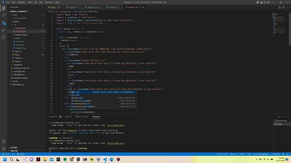Viewport: 291px width, 163px height.
Task: Collapse the components folder
Action: [x=20, y=28]
